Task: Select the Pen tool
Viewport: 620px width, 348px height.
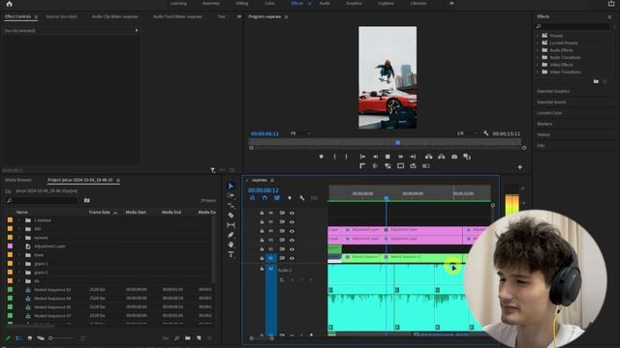Action: pos(231,235)
